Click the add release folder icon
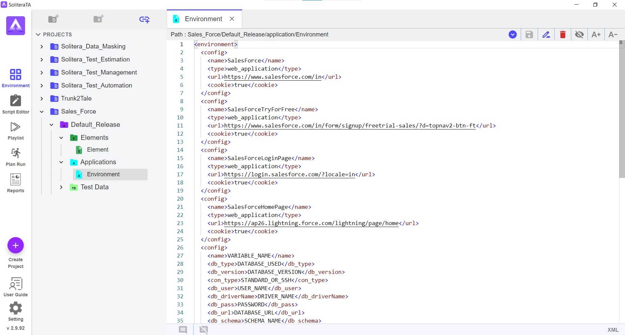This screenshot has width=625, height=335. [x=99, y=19]
